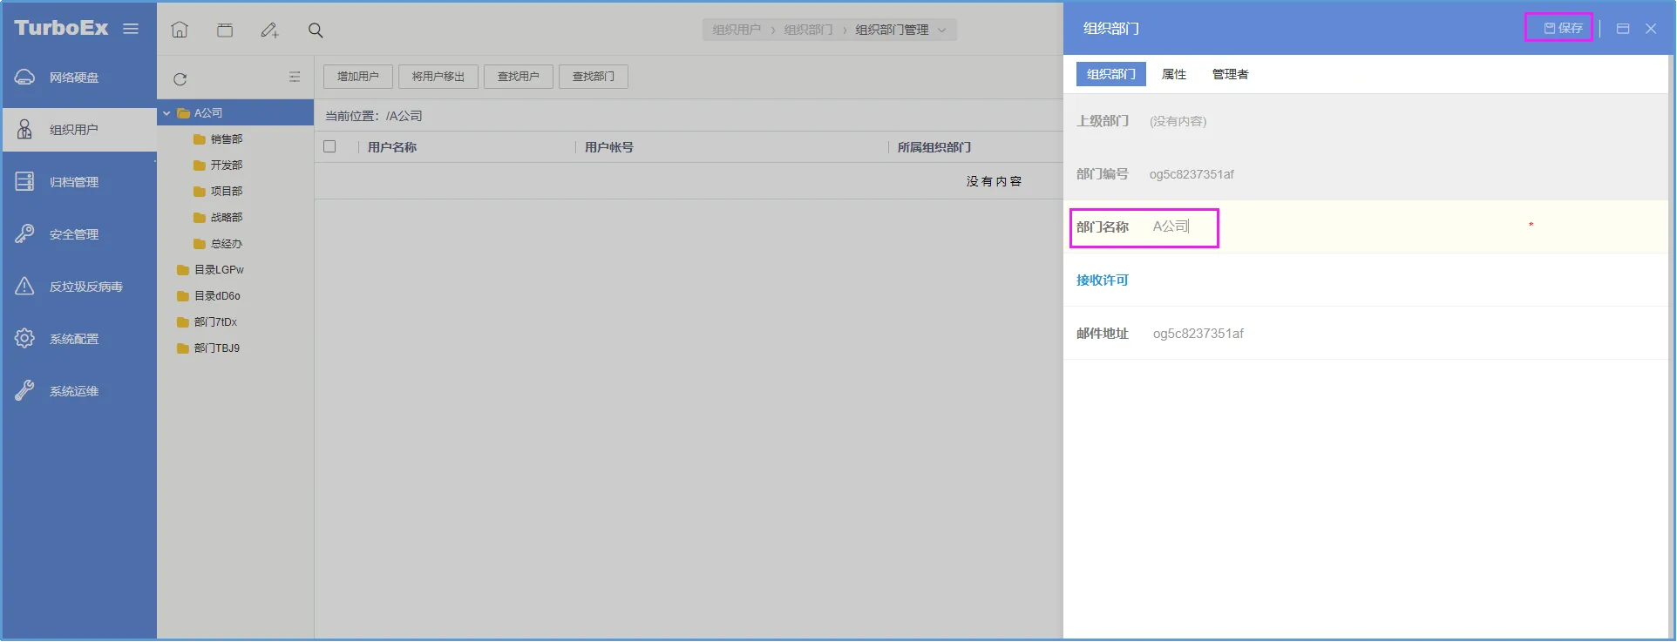Viewport: 1677px width, 642px height.
Task: Select 目录dD6o in the tree
Action: [217, 296]
